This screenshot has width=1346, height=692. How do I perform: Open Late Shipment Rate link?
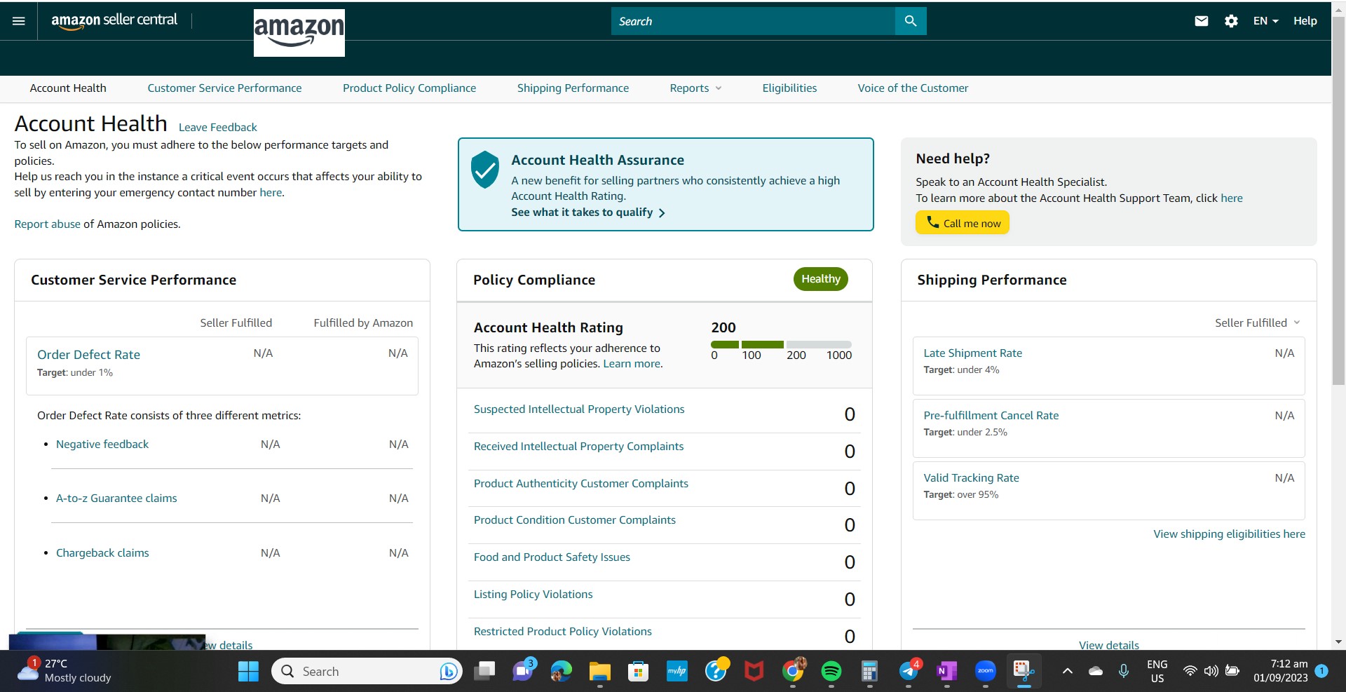(x=972, y=353)
